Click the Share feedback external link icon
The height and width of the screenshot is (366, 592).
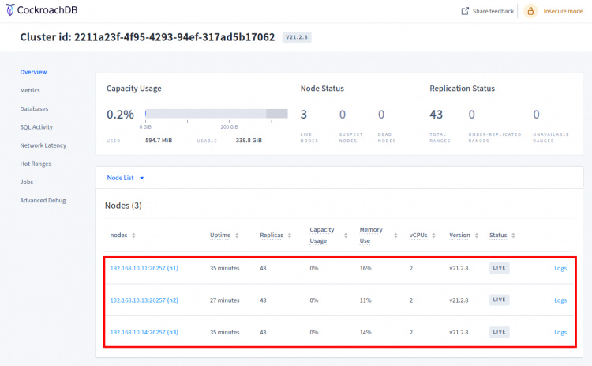465,11
